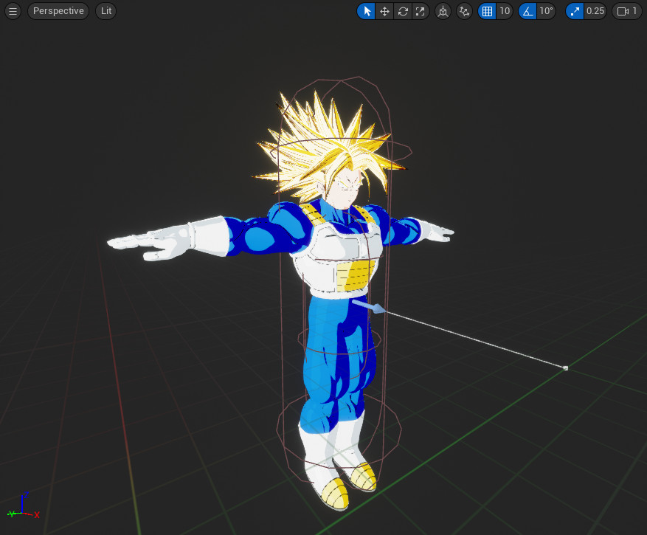The width and height of the screenshot is (647, 535).
Task: Switch to the Rotate tool
Action: point(402,11)
